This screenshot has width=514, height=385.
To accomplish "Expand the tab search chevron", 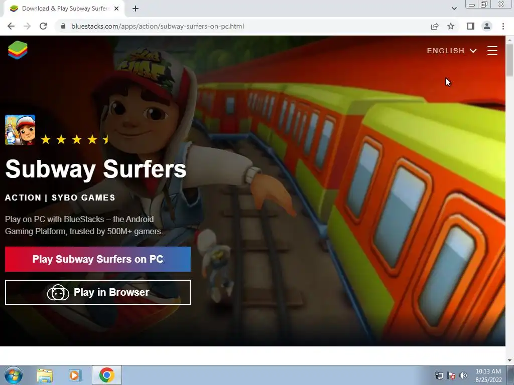I will [x=454, y=9].
